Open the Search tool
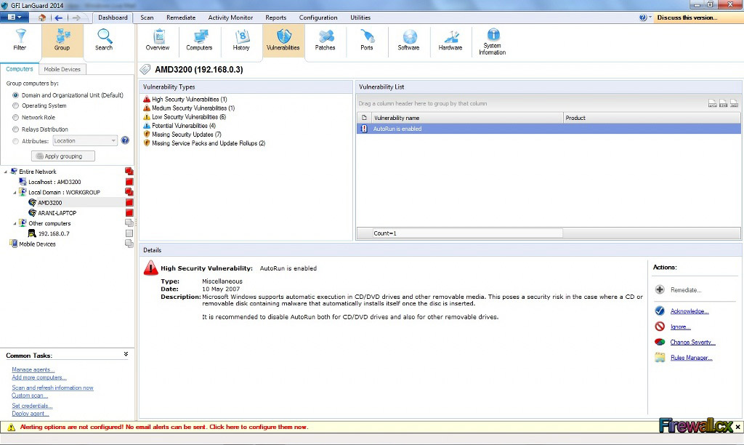The image size is (744, 445). click(104, 40)
